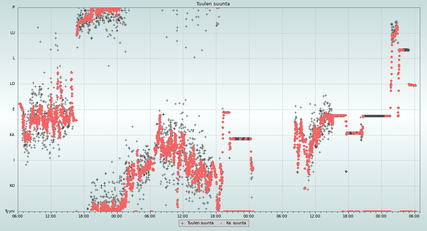This screenshot has height=231, width=427.
Task: Pick the "LO" direction axis label
Action: tap(12, 84)
